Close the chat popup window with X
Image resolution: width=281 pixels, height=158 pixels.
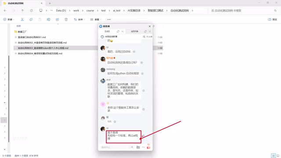[x=150, y=26]
